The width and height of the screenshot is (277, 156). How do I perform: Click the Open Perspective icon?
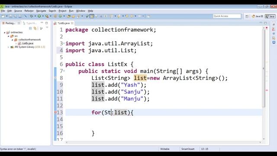[x=247, y=16]
